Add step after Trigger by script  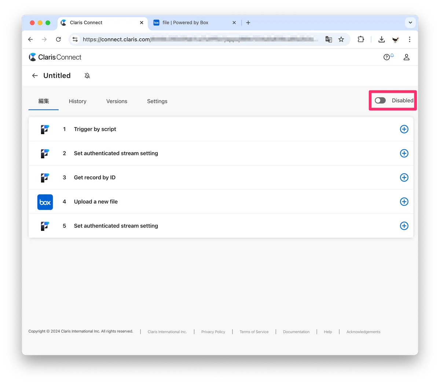pyautogui.click(x=404, y=129)
